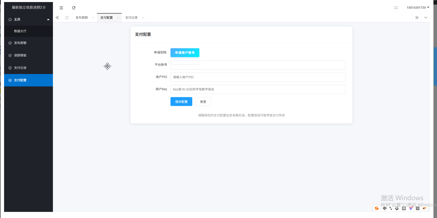The image size is (437, 218).
Task: Open the soft keyboard icon in IME bar
Action: (x=404, y=208)
